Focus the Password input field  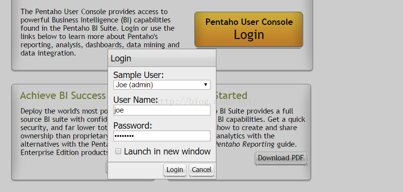coord(162,136)
